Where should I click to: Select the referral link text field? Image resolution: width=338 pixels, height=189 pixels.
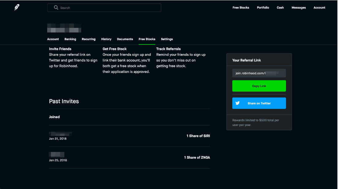259,73
